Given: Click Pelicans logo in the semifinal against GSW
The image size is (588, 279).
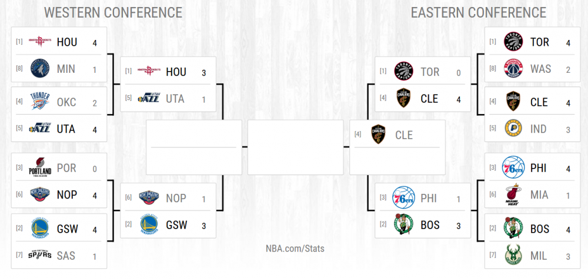Looking at the screenshot, I should click(148, 199).
